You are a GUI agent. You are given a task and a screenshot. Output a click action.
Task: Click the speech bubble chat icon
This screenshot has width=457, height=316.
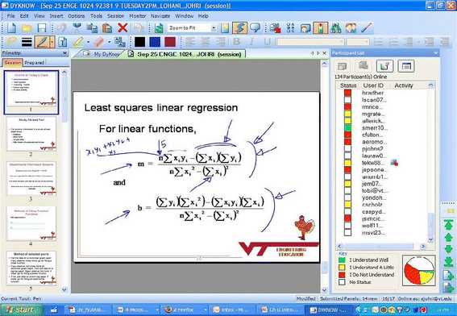[x=256, y=27]
